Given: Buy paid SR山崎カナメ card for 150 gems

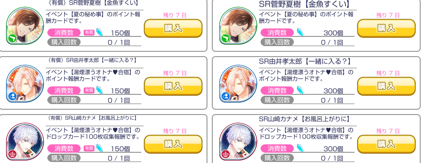Looking at the screenshot, I should (173, 144).
